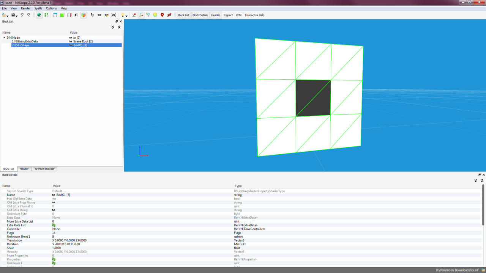
Task: Toggle the Block Details panel button
Action: point(200,15)
